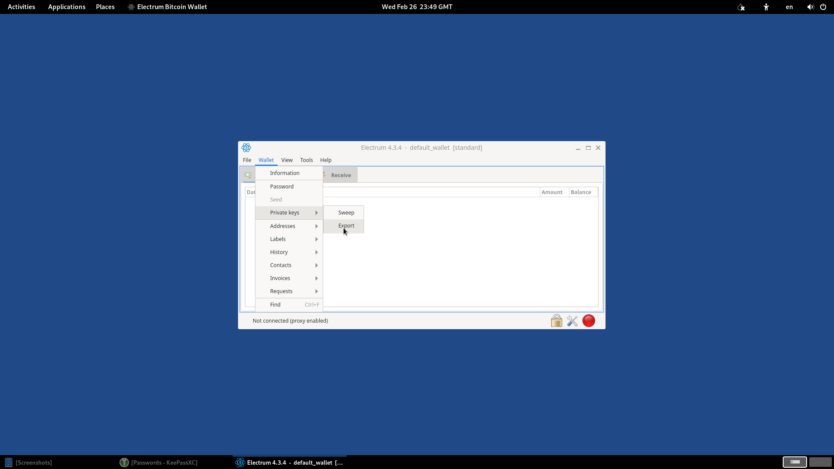Click the Electrum logo in title bar
This screenshot has width=834, height=469.
coord(246,148)
